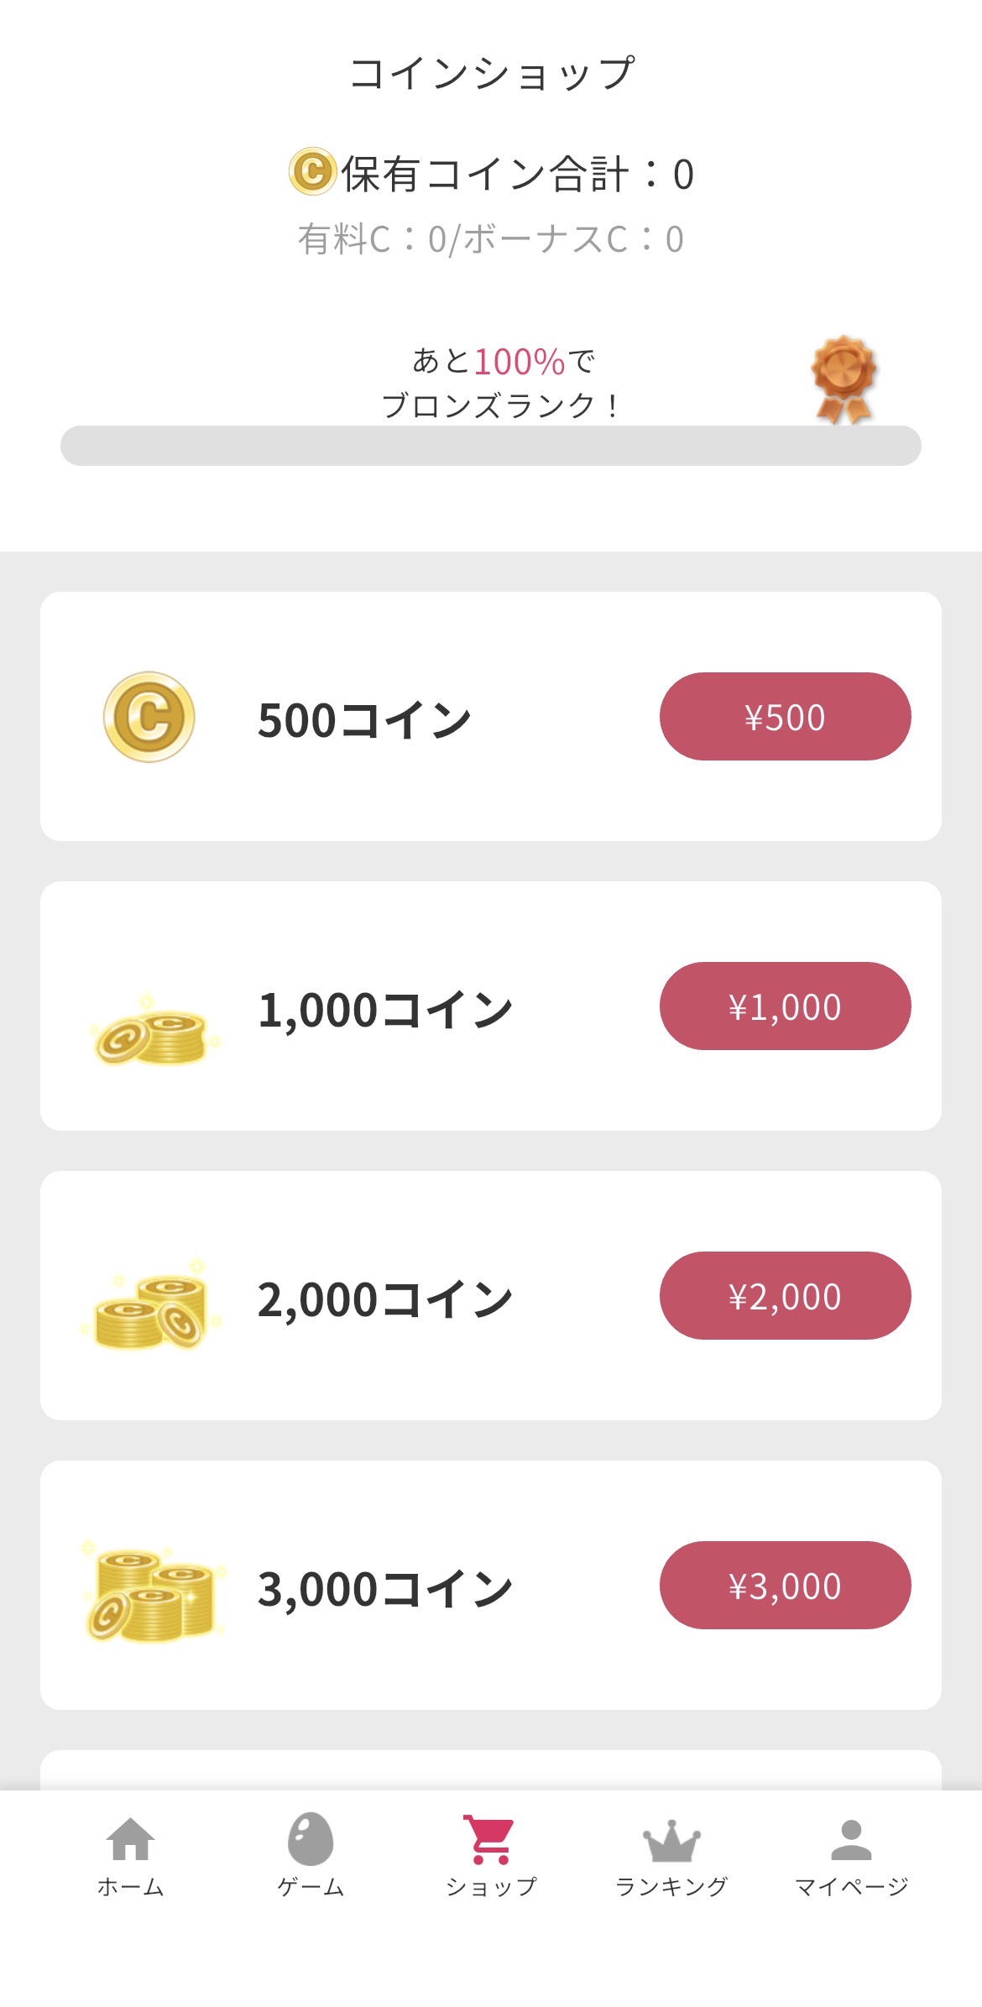Tap the ランキング tab label
The width and height of the screenshot is (982, 2007).
(671, 1886)
